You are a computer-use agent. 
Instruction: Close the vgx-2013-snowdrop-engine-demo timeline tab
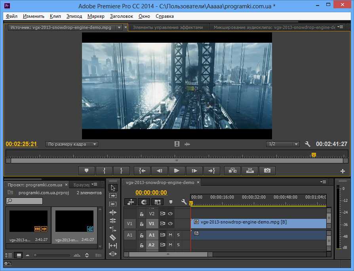198,182
